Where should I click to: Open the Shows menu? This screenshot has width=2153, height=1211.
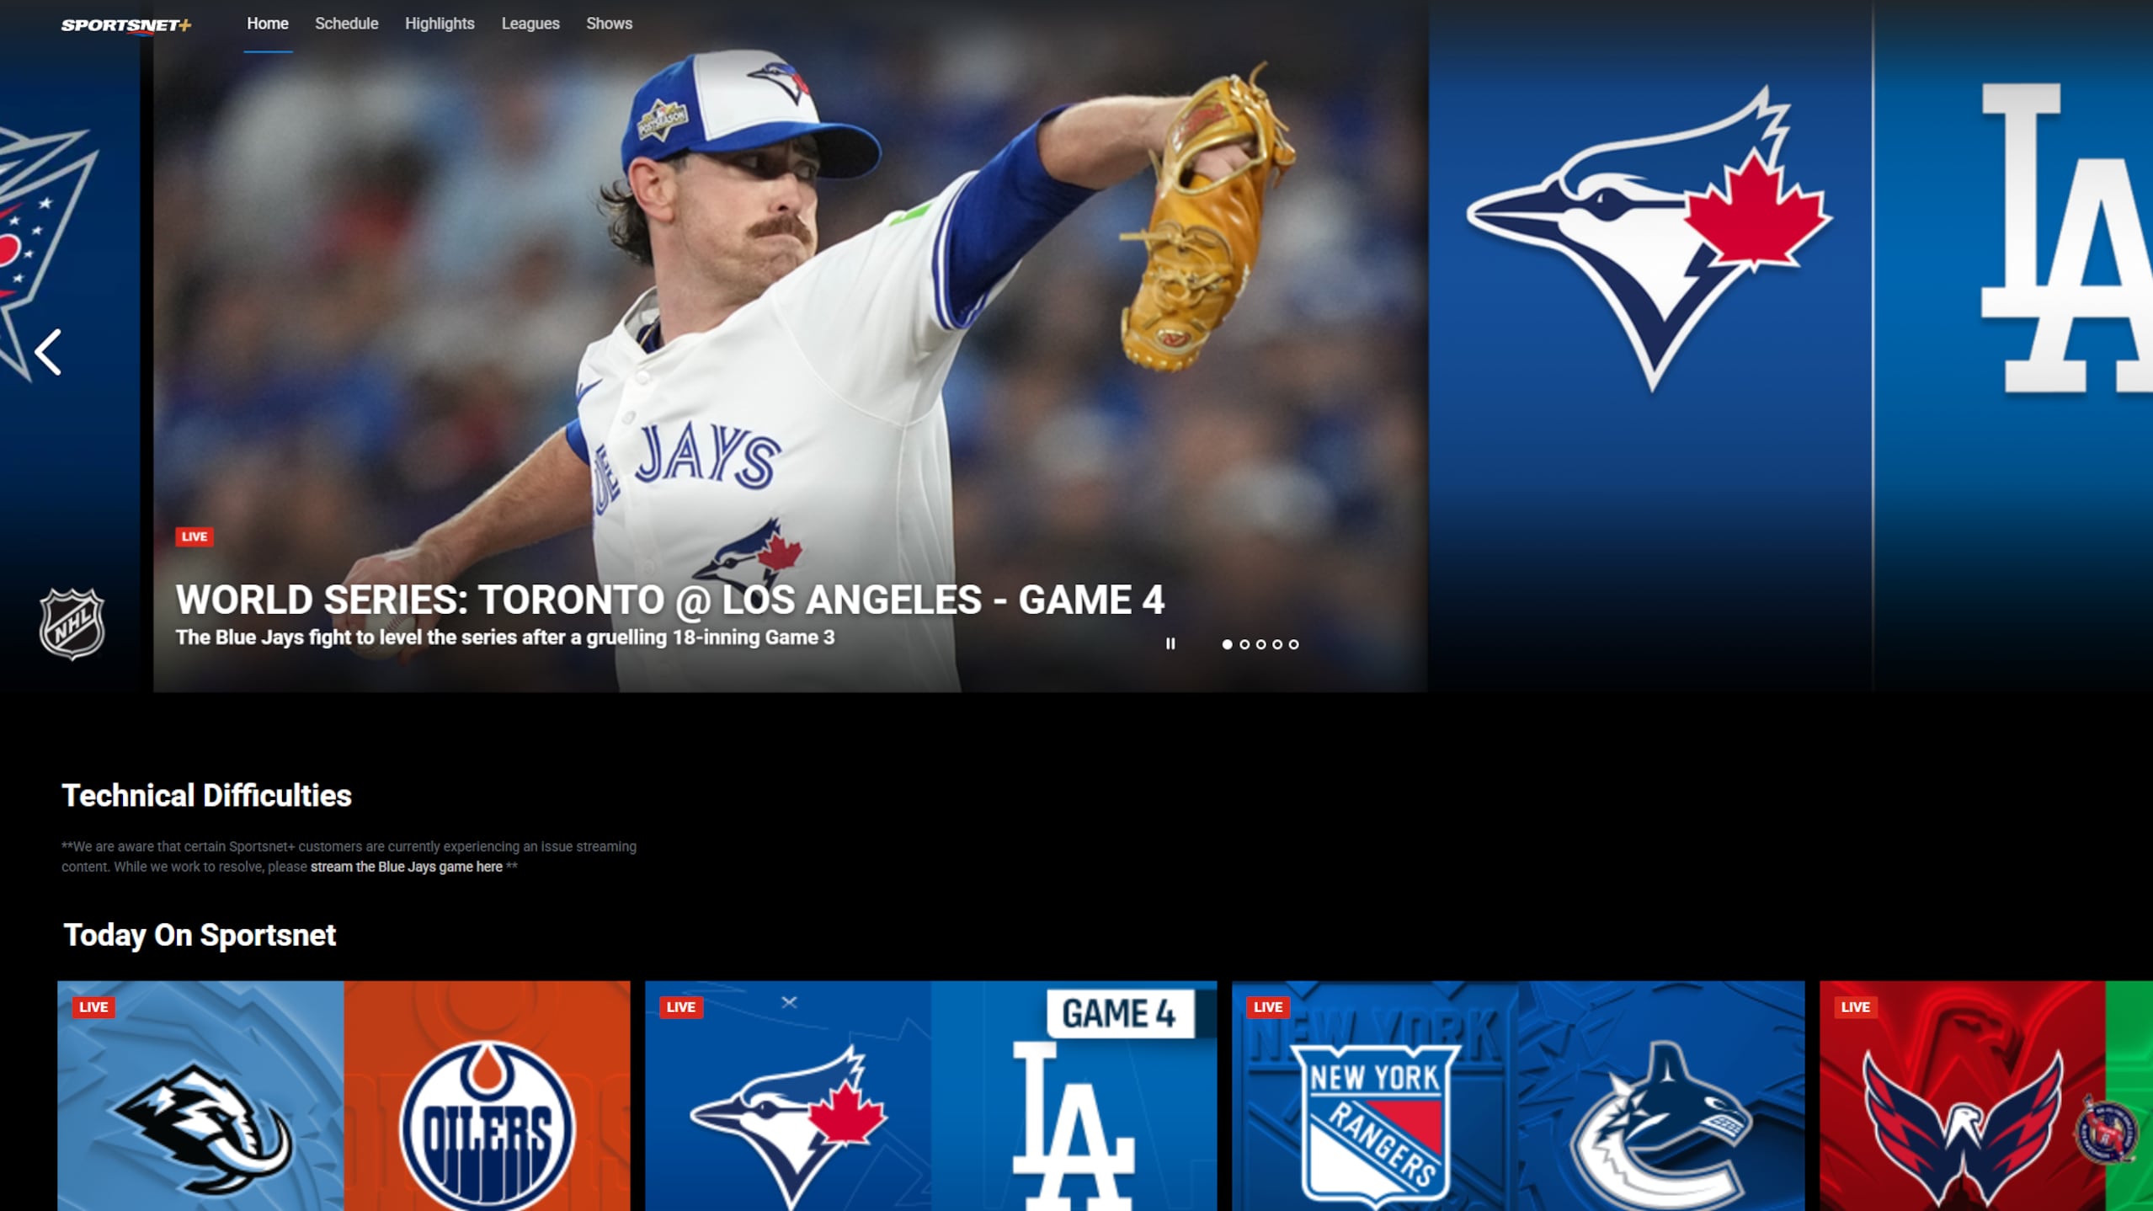pos(609,24)
